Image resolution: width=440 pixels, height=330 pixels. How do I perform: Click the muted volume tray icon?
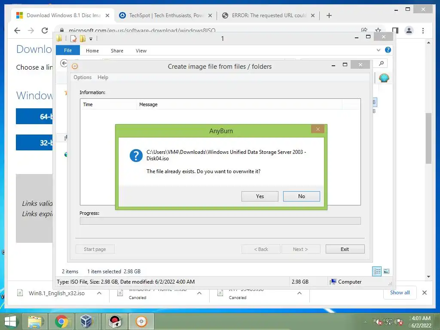click(x=378, y=322)
